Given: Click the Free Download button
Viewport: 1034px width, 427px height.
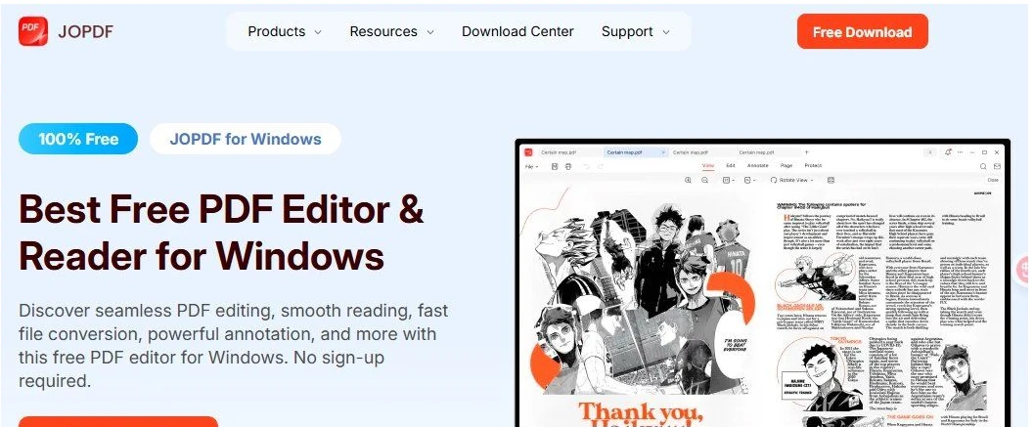Looking at the screenshot, I should [x=863, y=31].
